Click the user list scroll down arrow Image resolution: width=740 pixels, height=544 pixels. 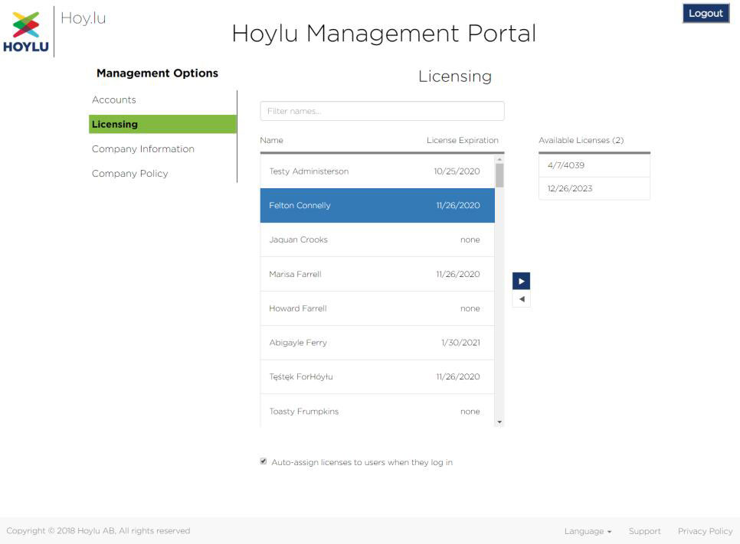coord(499,422)
